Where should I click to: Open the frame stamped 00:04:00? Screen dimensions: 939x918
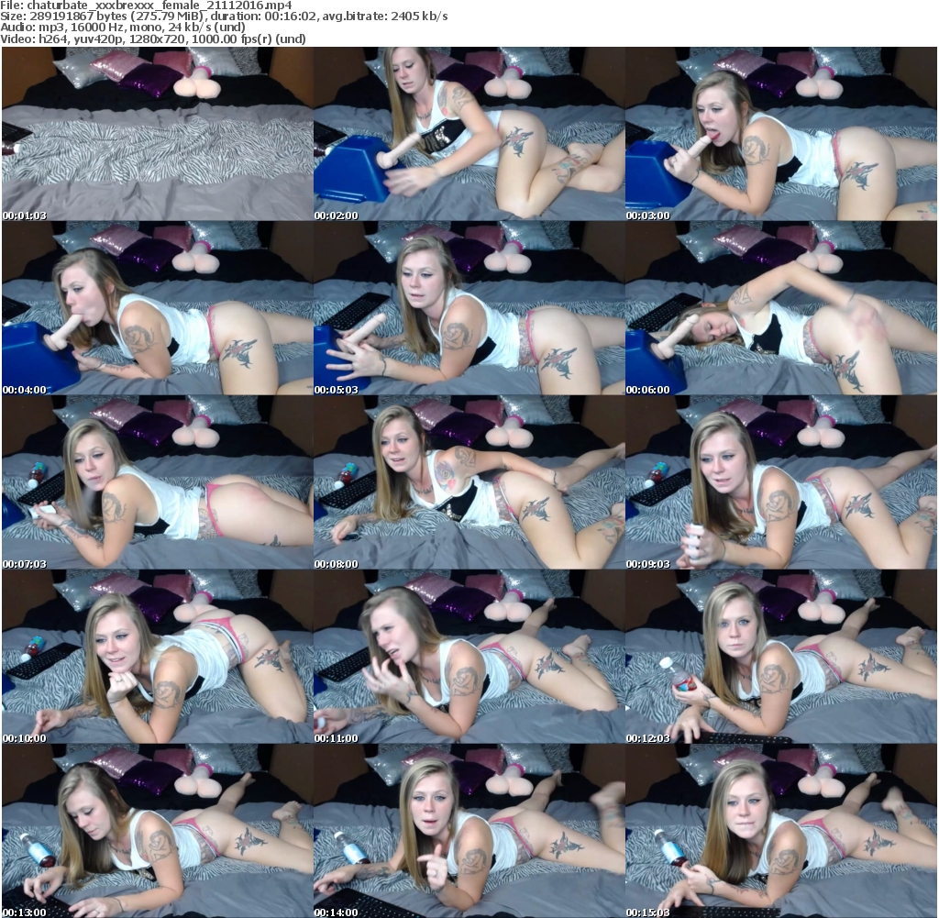pos(157,308)
